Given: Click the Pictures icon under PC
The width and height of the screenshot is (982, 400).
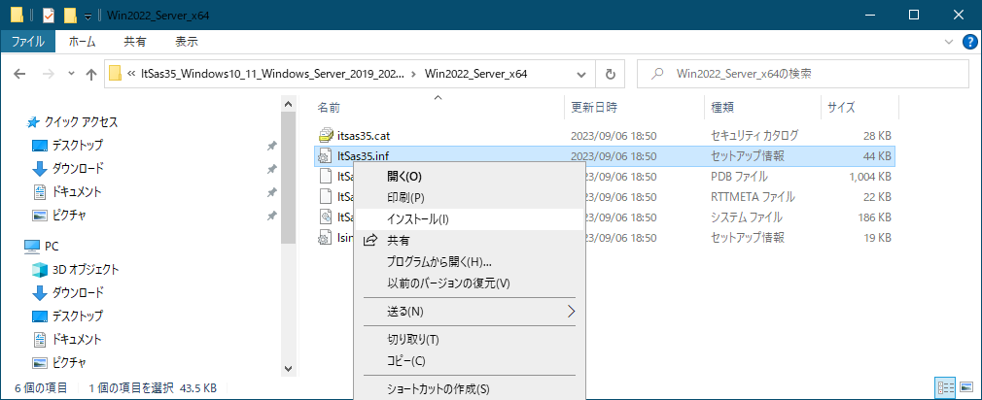Looking at the screenshot, I should (40, 362).
